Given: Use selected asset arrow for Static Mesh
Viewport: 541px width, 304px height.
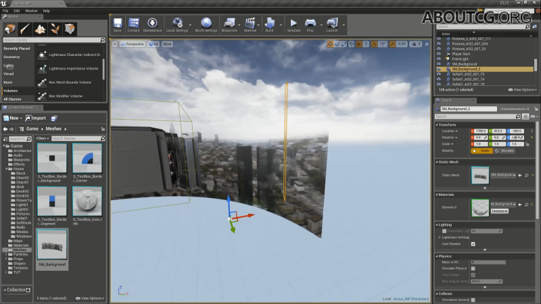Looking at the screenshot, I should click(x=520, y=176).
